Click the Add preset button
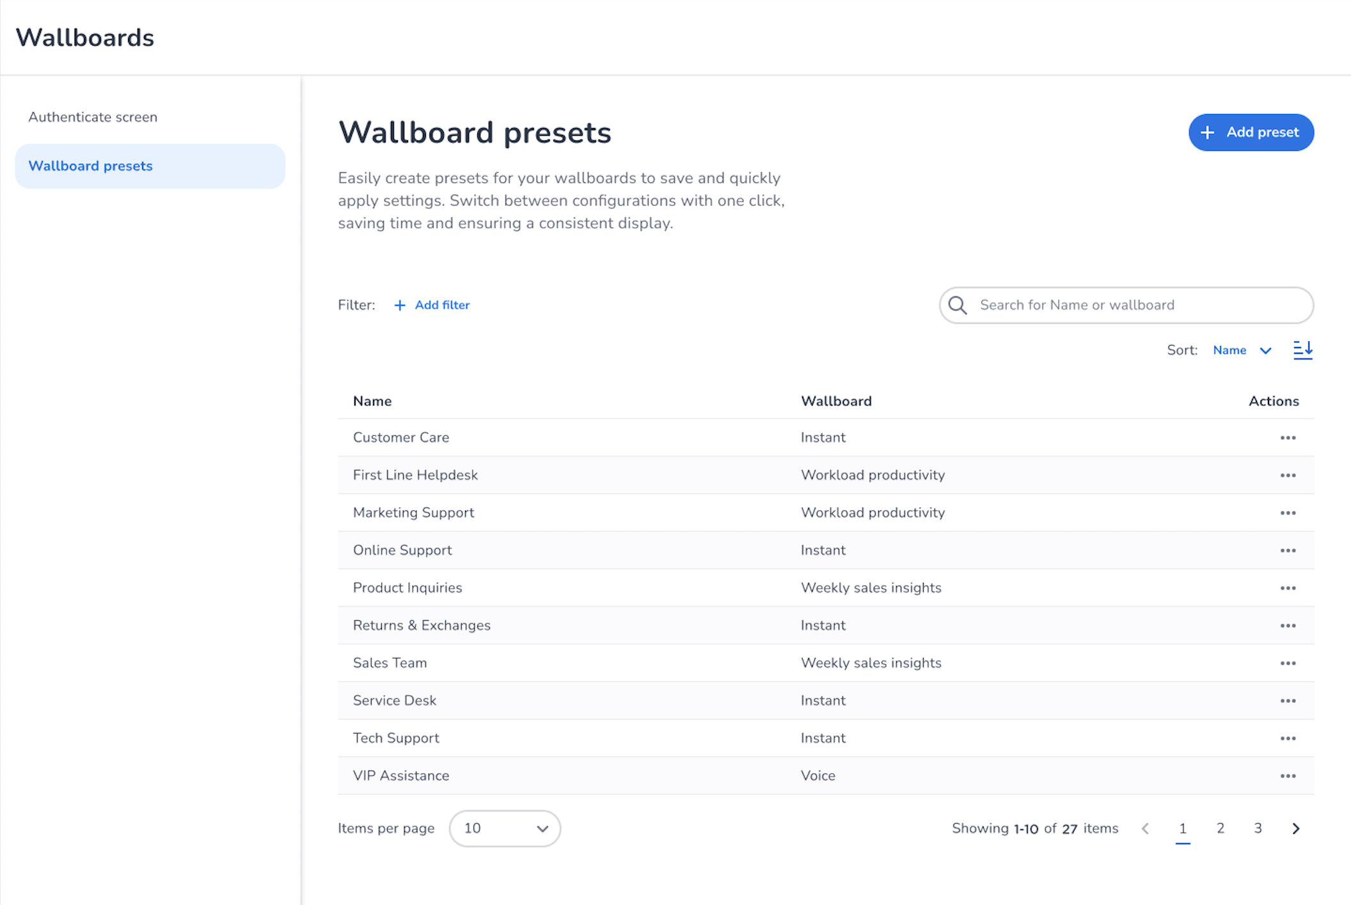The height and width of the screenshot is (905, 1351). [1251, 132]
